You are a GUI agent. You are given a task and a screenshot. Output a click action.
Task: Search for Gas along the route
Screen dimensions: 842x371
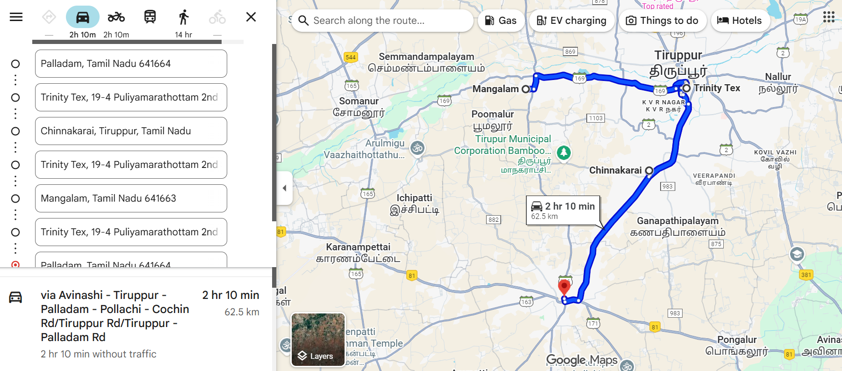click(501, 21)
